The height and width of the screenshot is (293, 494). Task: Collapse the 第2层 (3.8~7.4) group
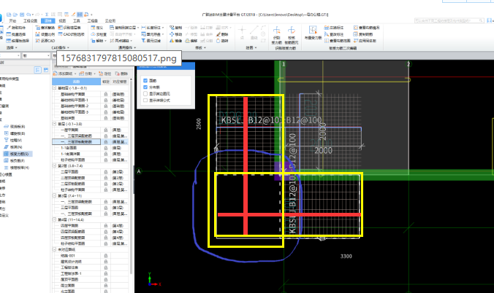pyautogui.click(x=55, y=165)
